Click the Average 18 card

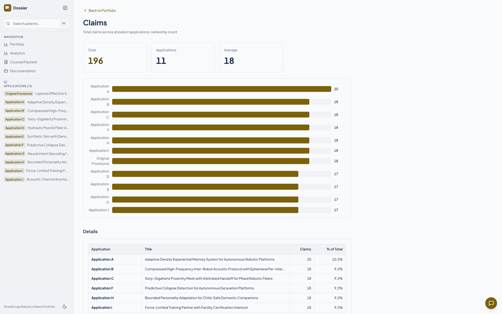(x=251, y=57)
